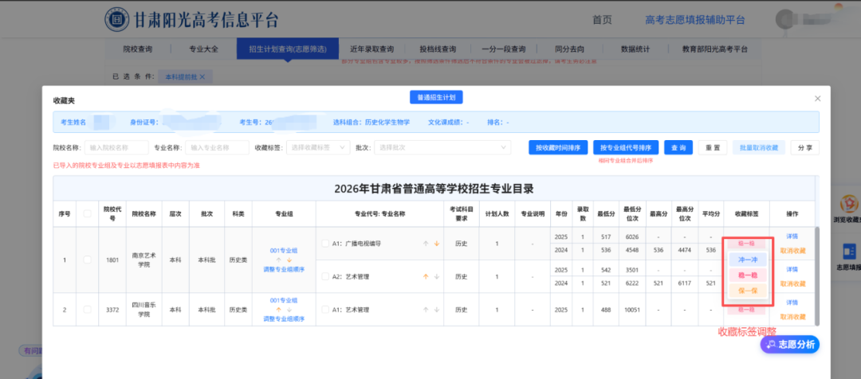Focus the 专业名称 input field
The width and height of the screenshot is (861, 379).
tap(218, 147)
